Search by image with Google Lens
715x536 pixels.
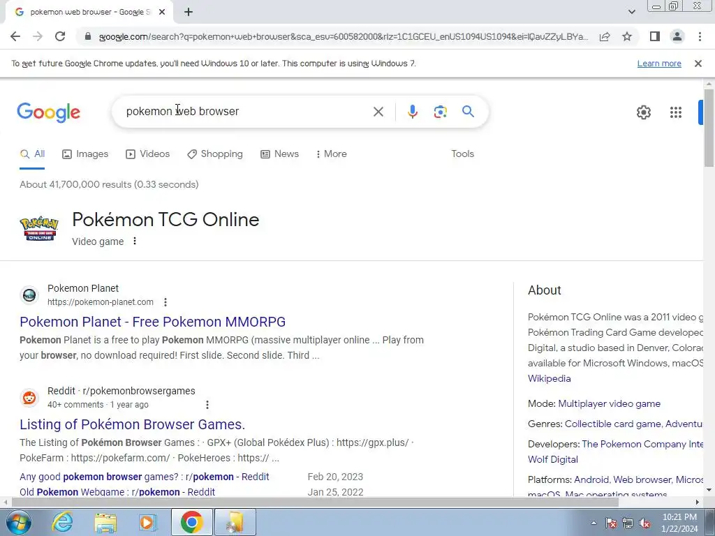(440, 112)
